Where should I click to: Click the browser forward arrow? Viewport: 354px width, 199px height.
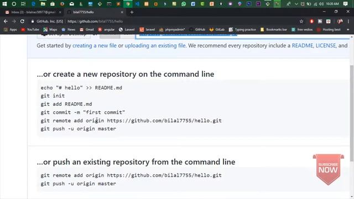click(x=14, y=21)
